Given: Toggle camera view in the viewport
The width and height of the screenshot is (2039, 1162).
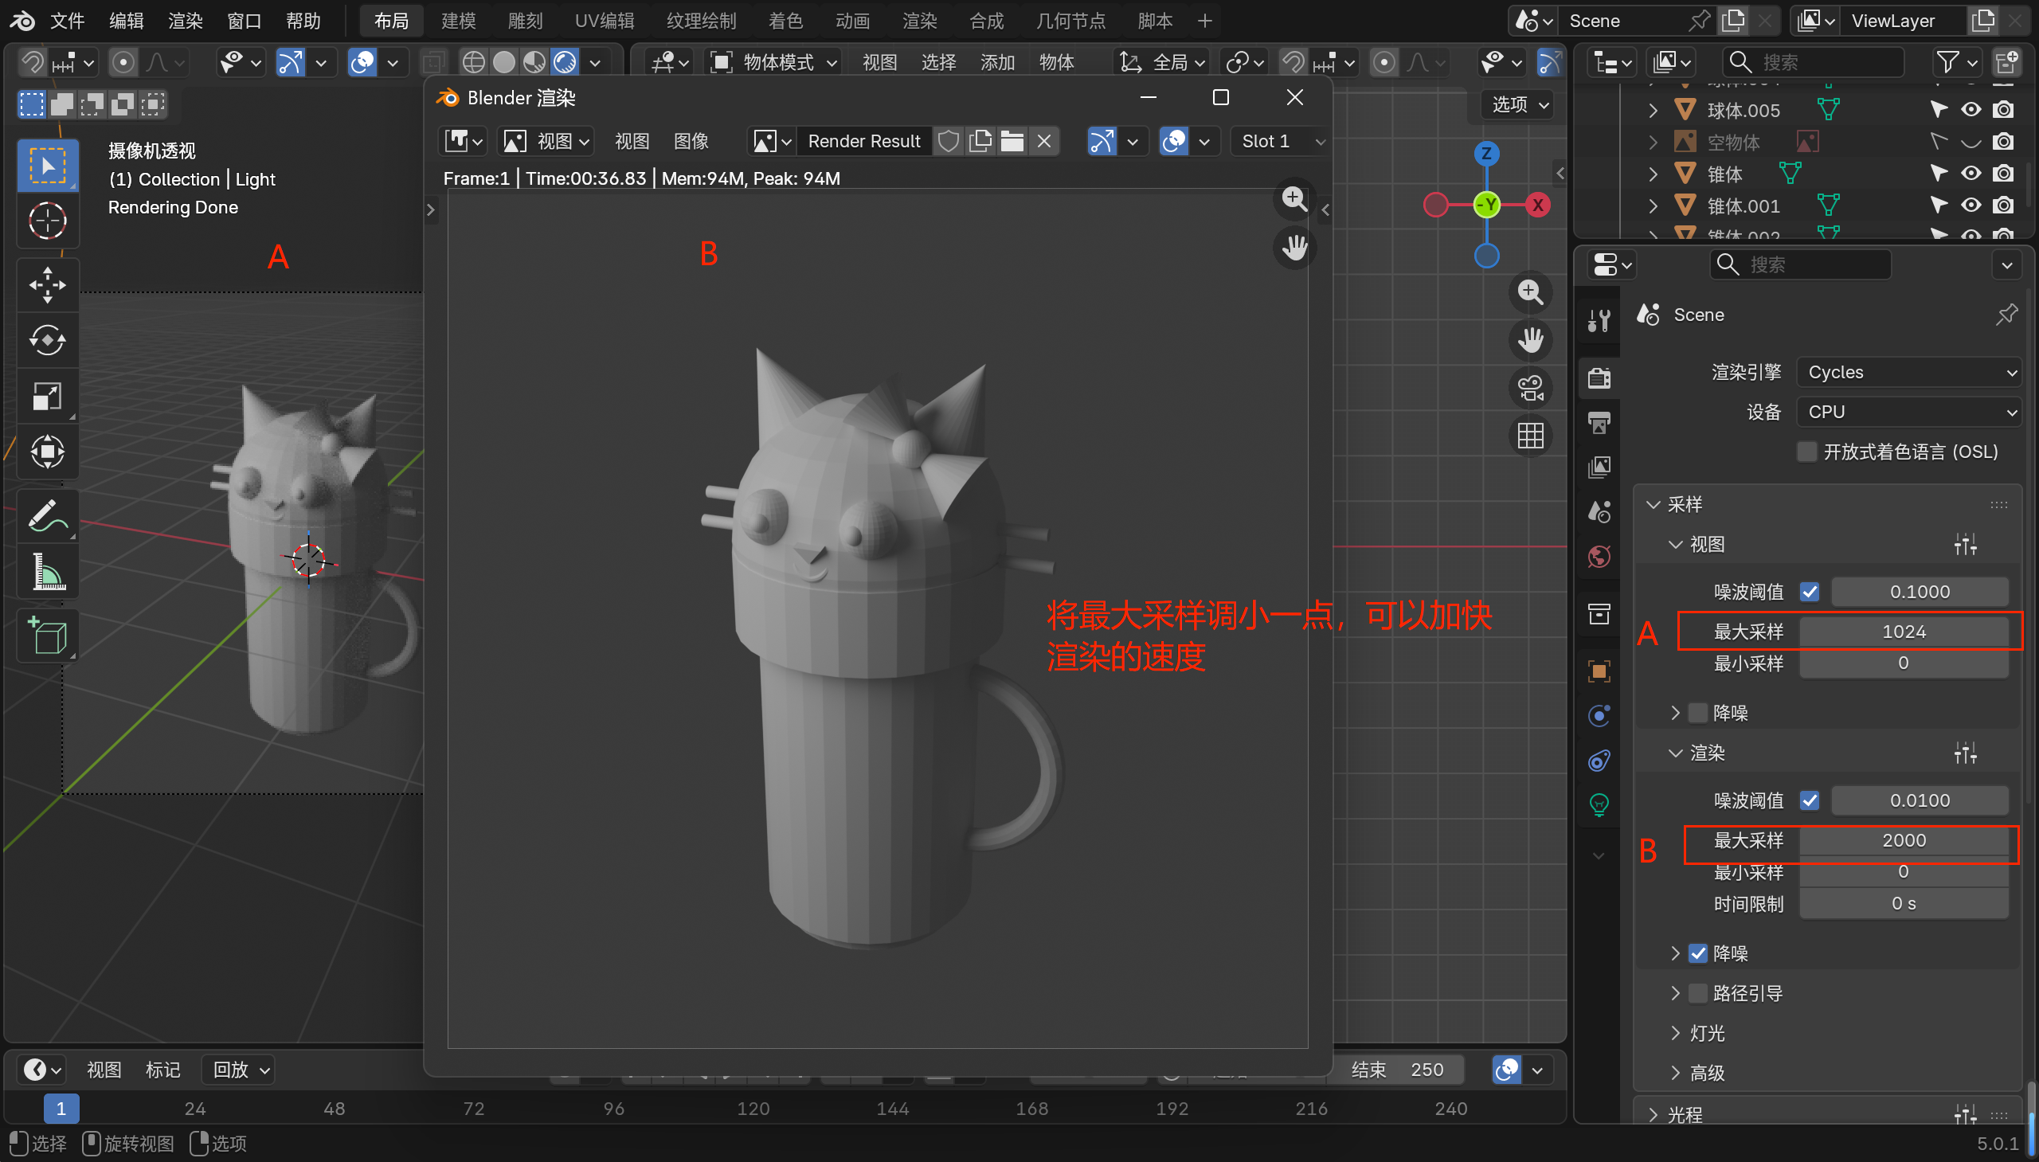Looking at the screenshot, I should (1530, 389).
